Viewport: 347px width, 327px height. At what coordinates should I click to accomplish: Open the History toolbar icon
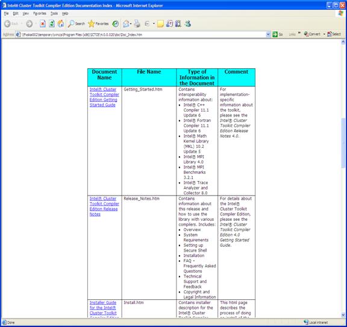tap(116, 24)
